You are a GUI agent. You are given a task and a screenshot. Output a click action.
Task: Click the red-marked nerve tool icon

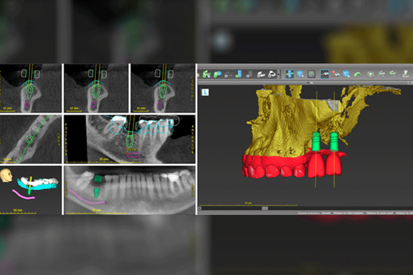click(336, 74)
